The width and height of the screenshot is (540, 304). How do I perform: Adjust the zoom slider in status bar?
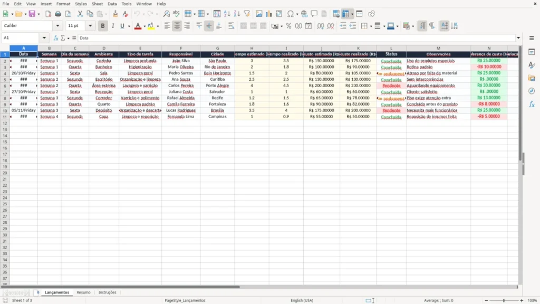tap(504, 300)
